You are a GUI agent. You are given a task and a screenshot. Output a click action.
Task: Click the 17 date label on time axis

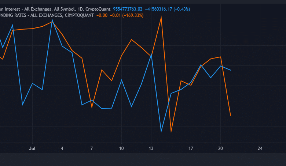click(191, 148)
